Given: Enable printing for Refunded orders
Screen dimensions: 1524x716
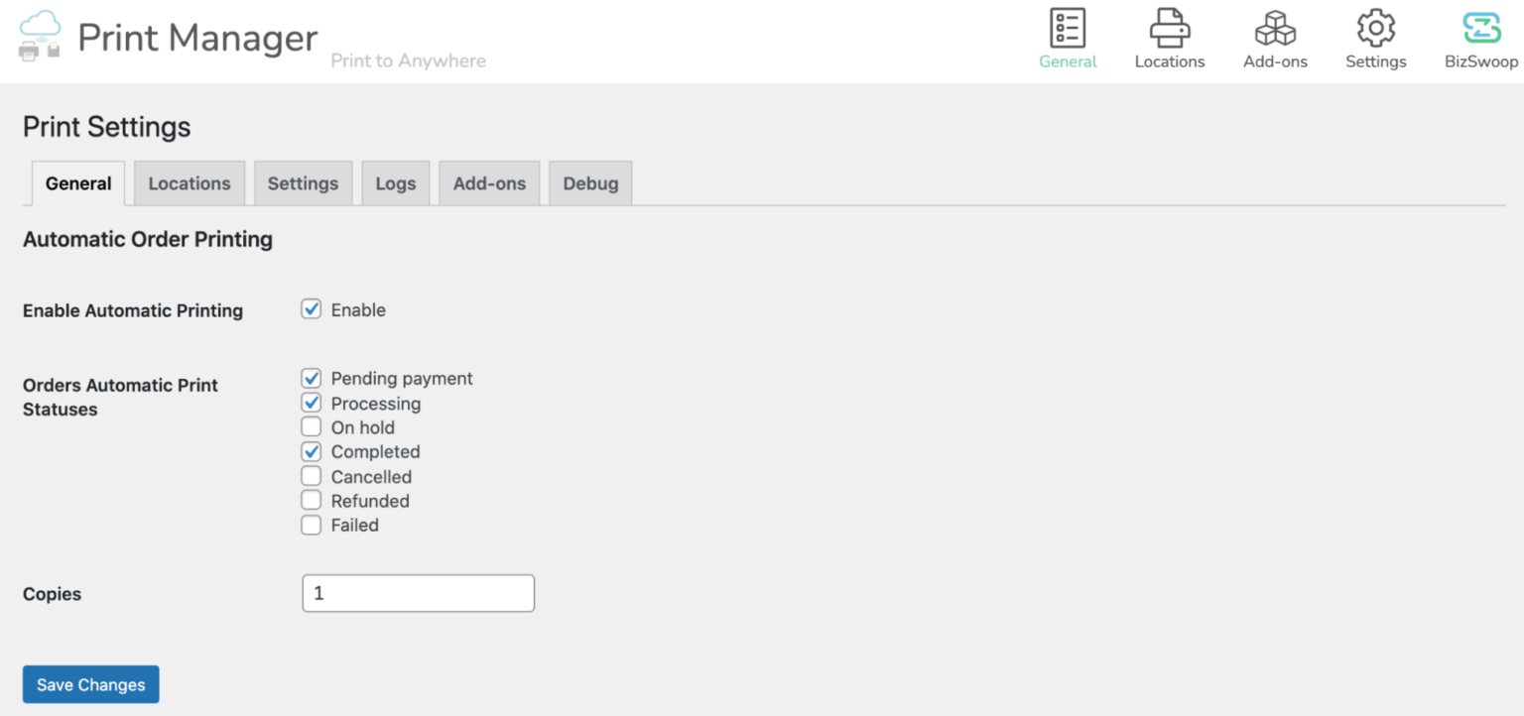Looking at the screenshot, I should point(311,500).
